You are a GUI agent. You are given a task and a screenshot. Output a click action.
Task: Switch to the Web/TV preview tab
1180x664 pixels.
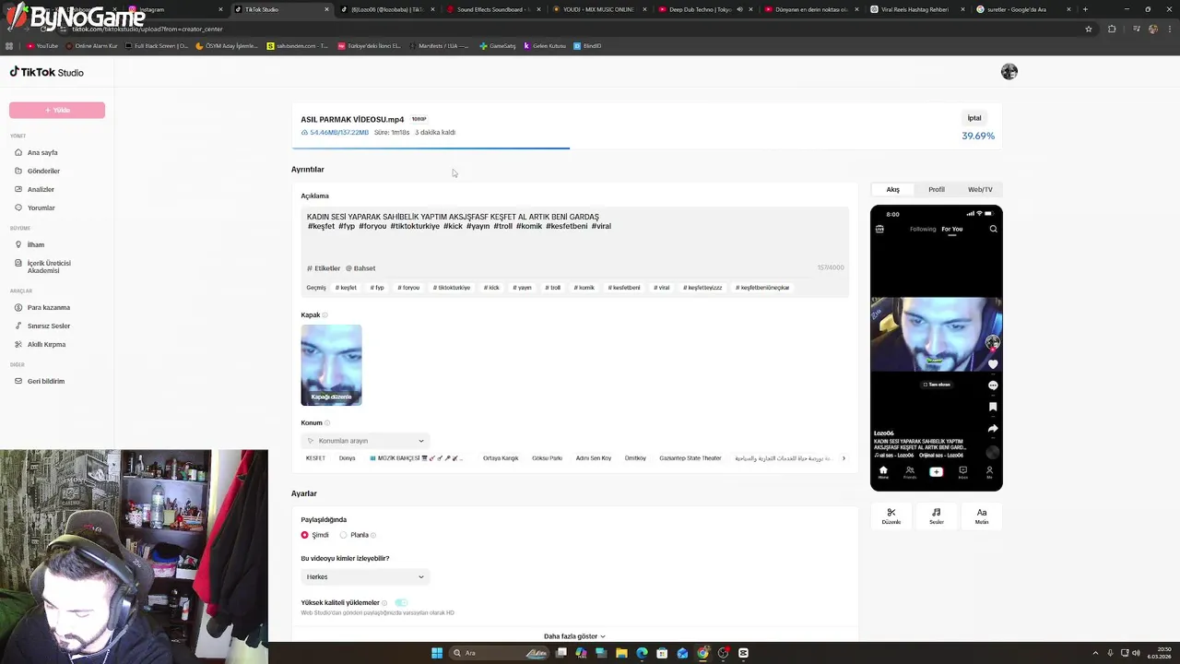(x=980, y=189)
